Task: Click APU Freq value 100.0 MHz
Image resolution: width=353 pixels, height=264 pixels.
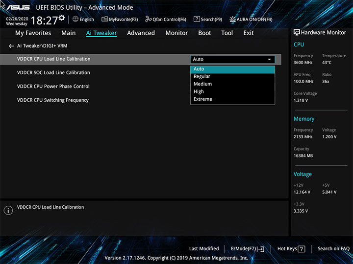Action: pos(303,82)
